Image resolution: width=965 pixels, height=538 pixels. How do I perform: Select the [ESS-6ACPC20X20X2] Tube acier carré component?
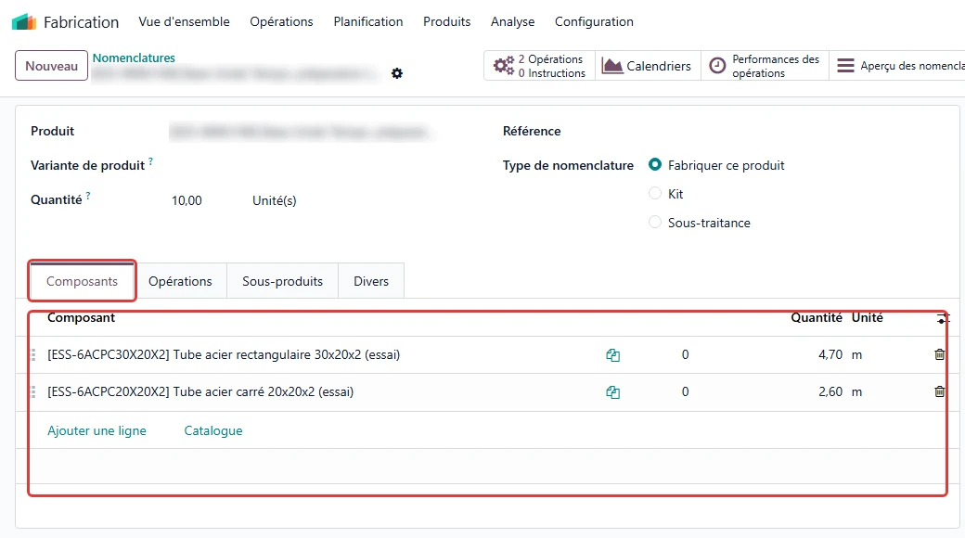point(200,391)
